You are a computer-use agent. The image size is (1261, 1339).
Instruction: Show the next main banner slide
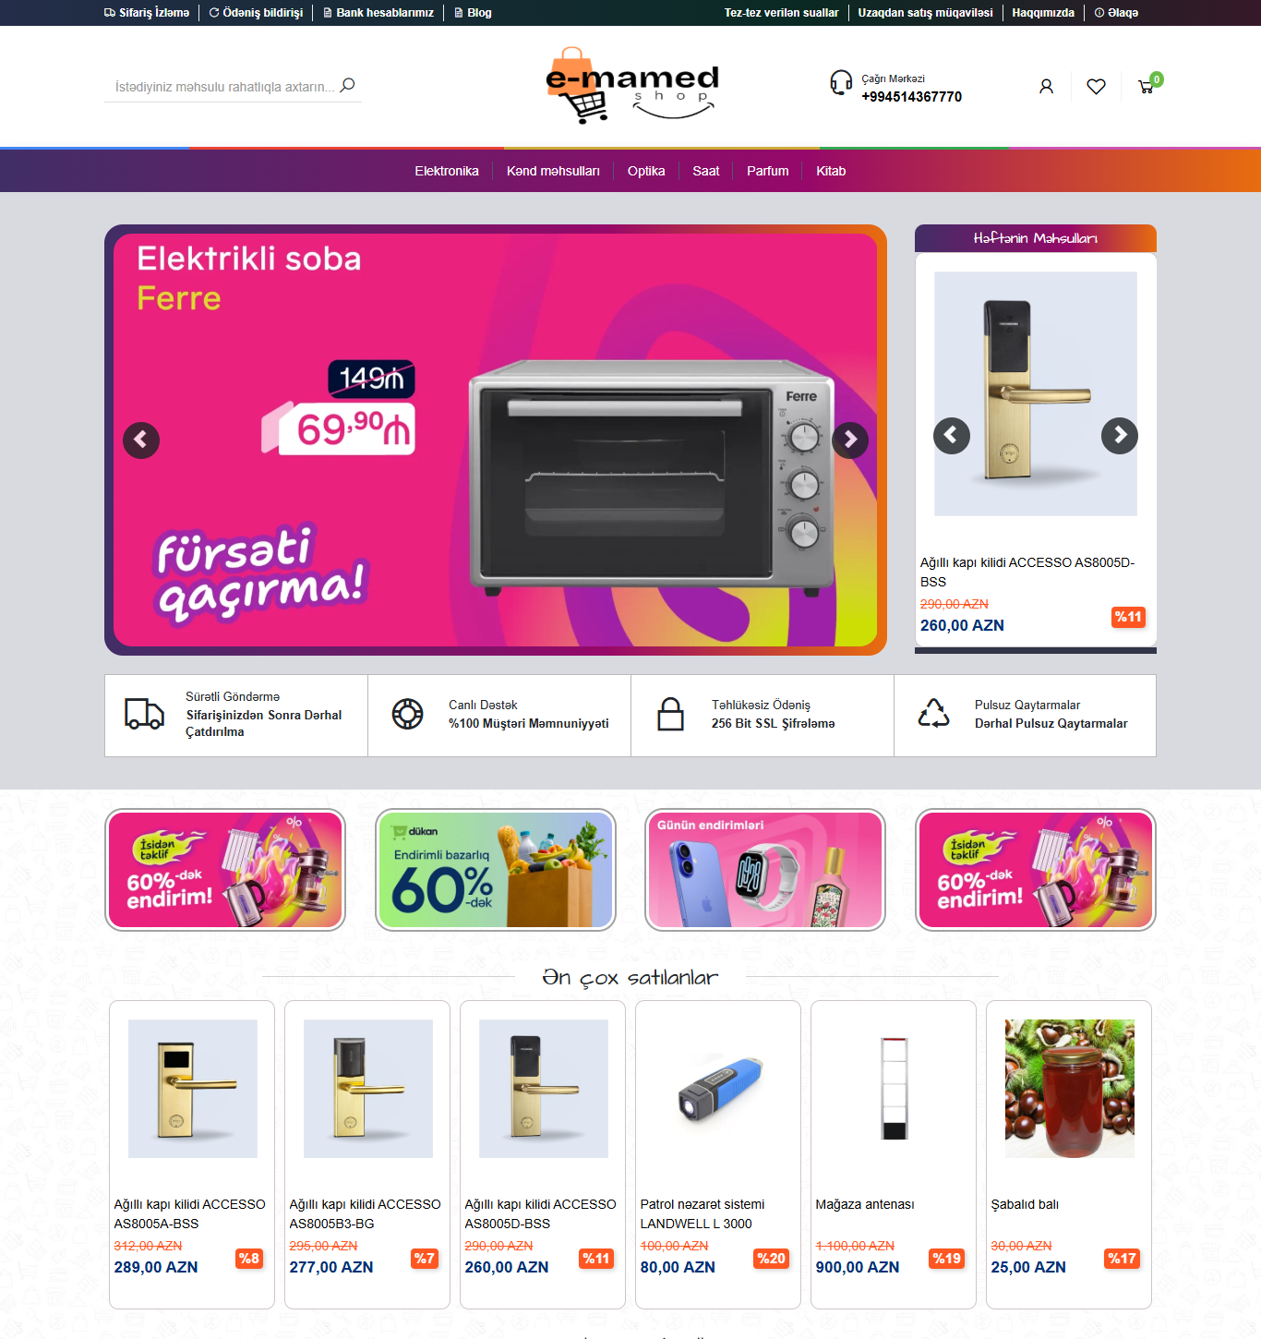850,440
